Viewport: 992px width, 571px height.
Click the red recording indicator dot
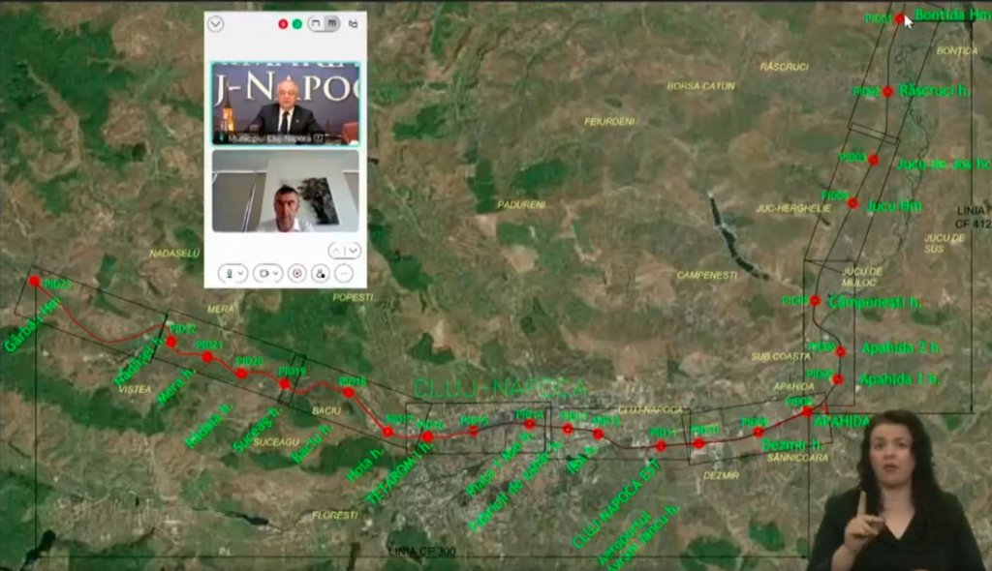[x=283, y=24]
